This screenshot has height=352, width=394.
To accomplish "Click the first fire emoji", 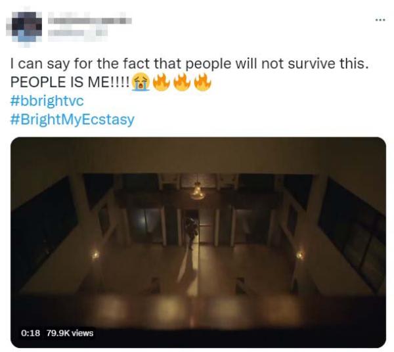I will point(162,81).
